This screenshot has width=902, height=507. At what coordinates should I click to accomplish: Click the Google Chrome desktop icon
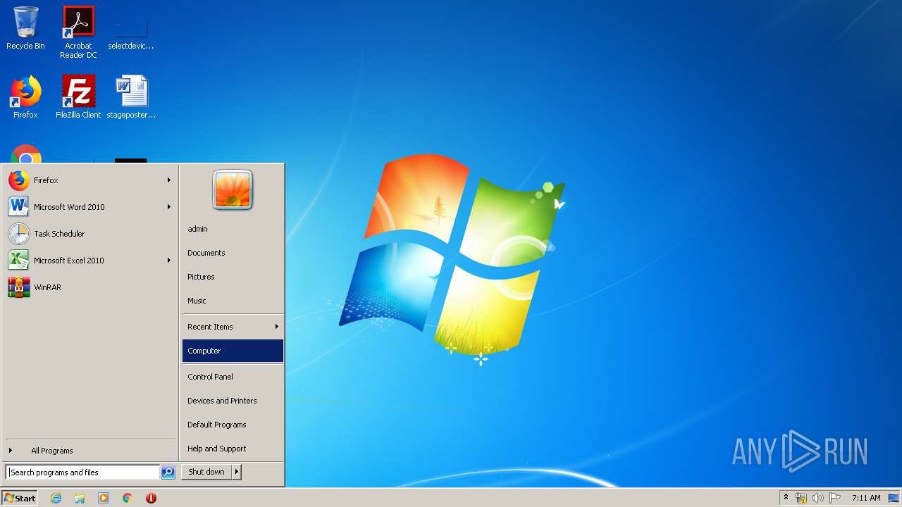point(26,154)
